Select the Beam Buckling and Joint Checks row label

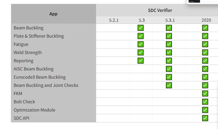(46, 85)
